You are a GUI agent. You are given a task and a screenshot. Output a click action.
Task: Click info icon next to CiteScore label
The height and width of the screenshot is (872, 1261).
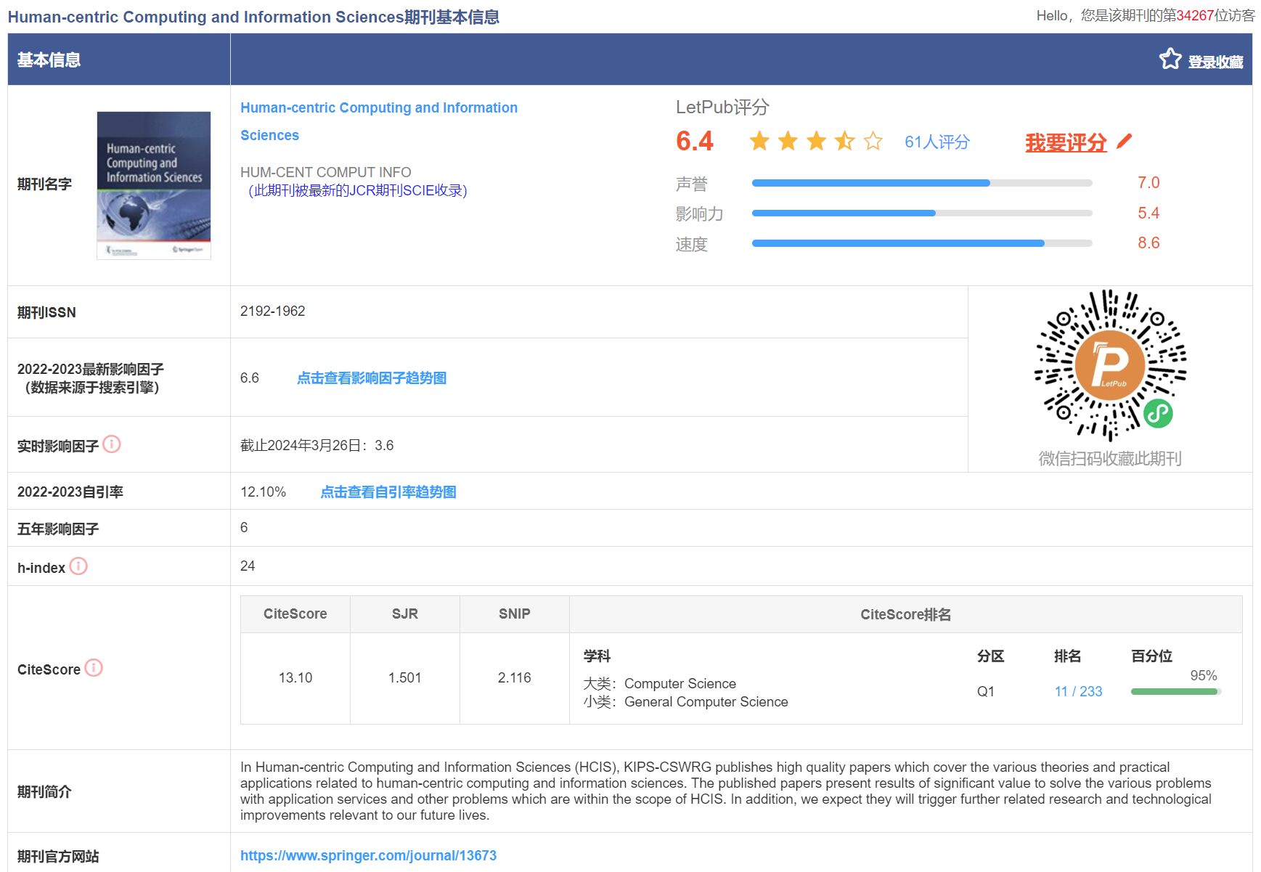tap(94, 668)
